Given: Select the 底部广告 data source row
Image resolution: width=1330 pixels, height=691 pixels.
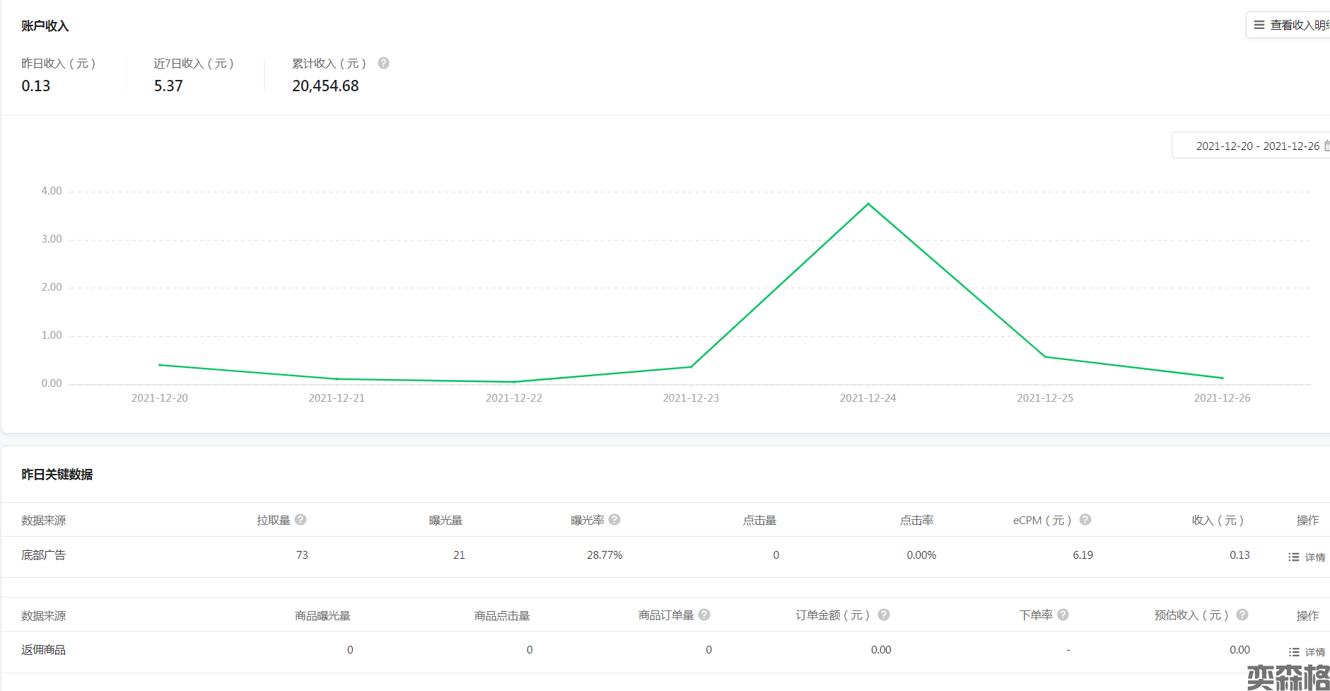Looking at the screenshot, I should click(x=44, y=555).
